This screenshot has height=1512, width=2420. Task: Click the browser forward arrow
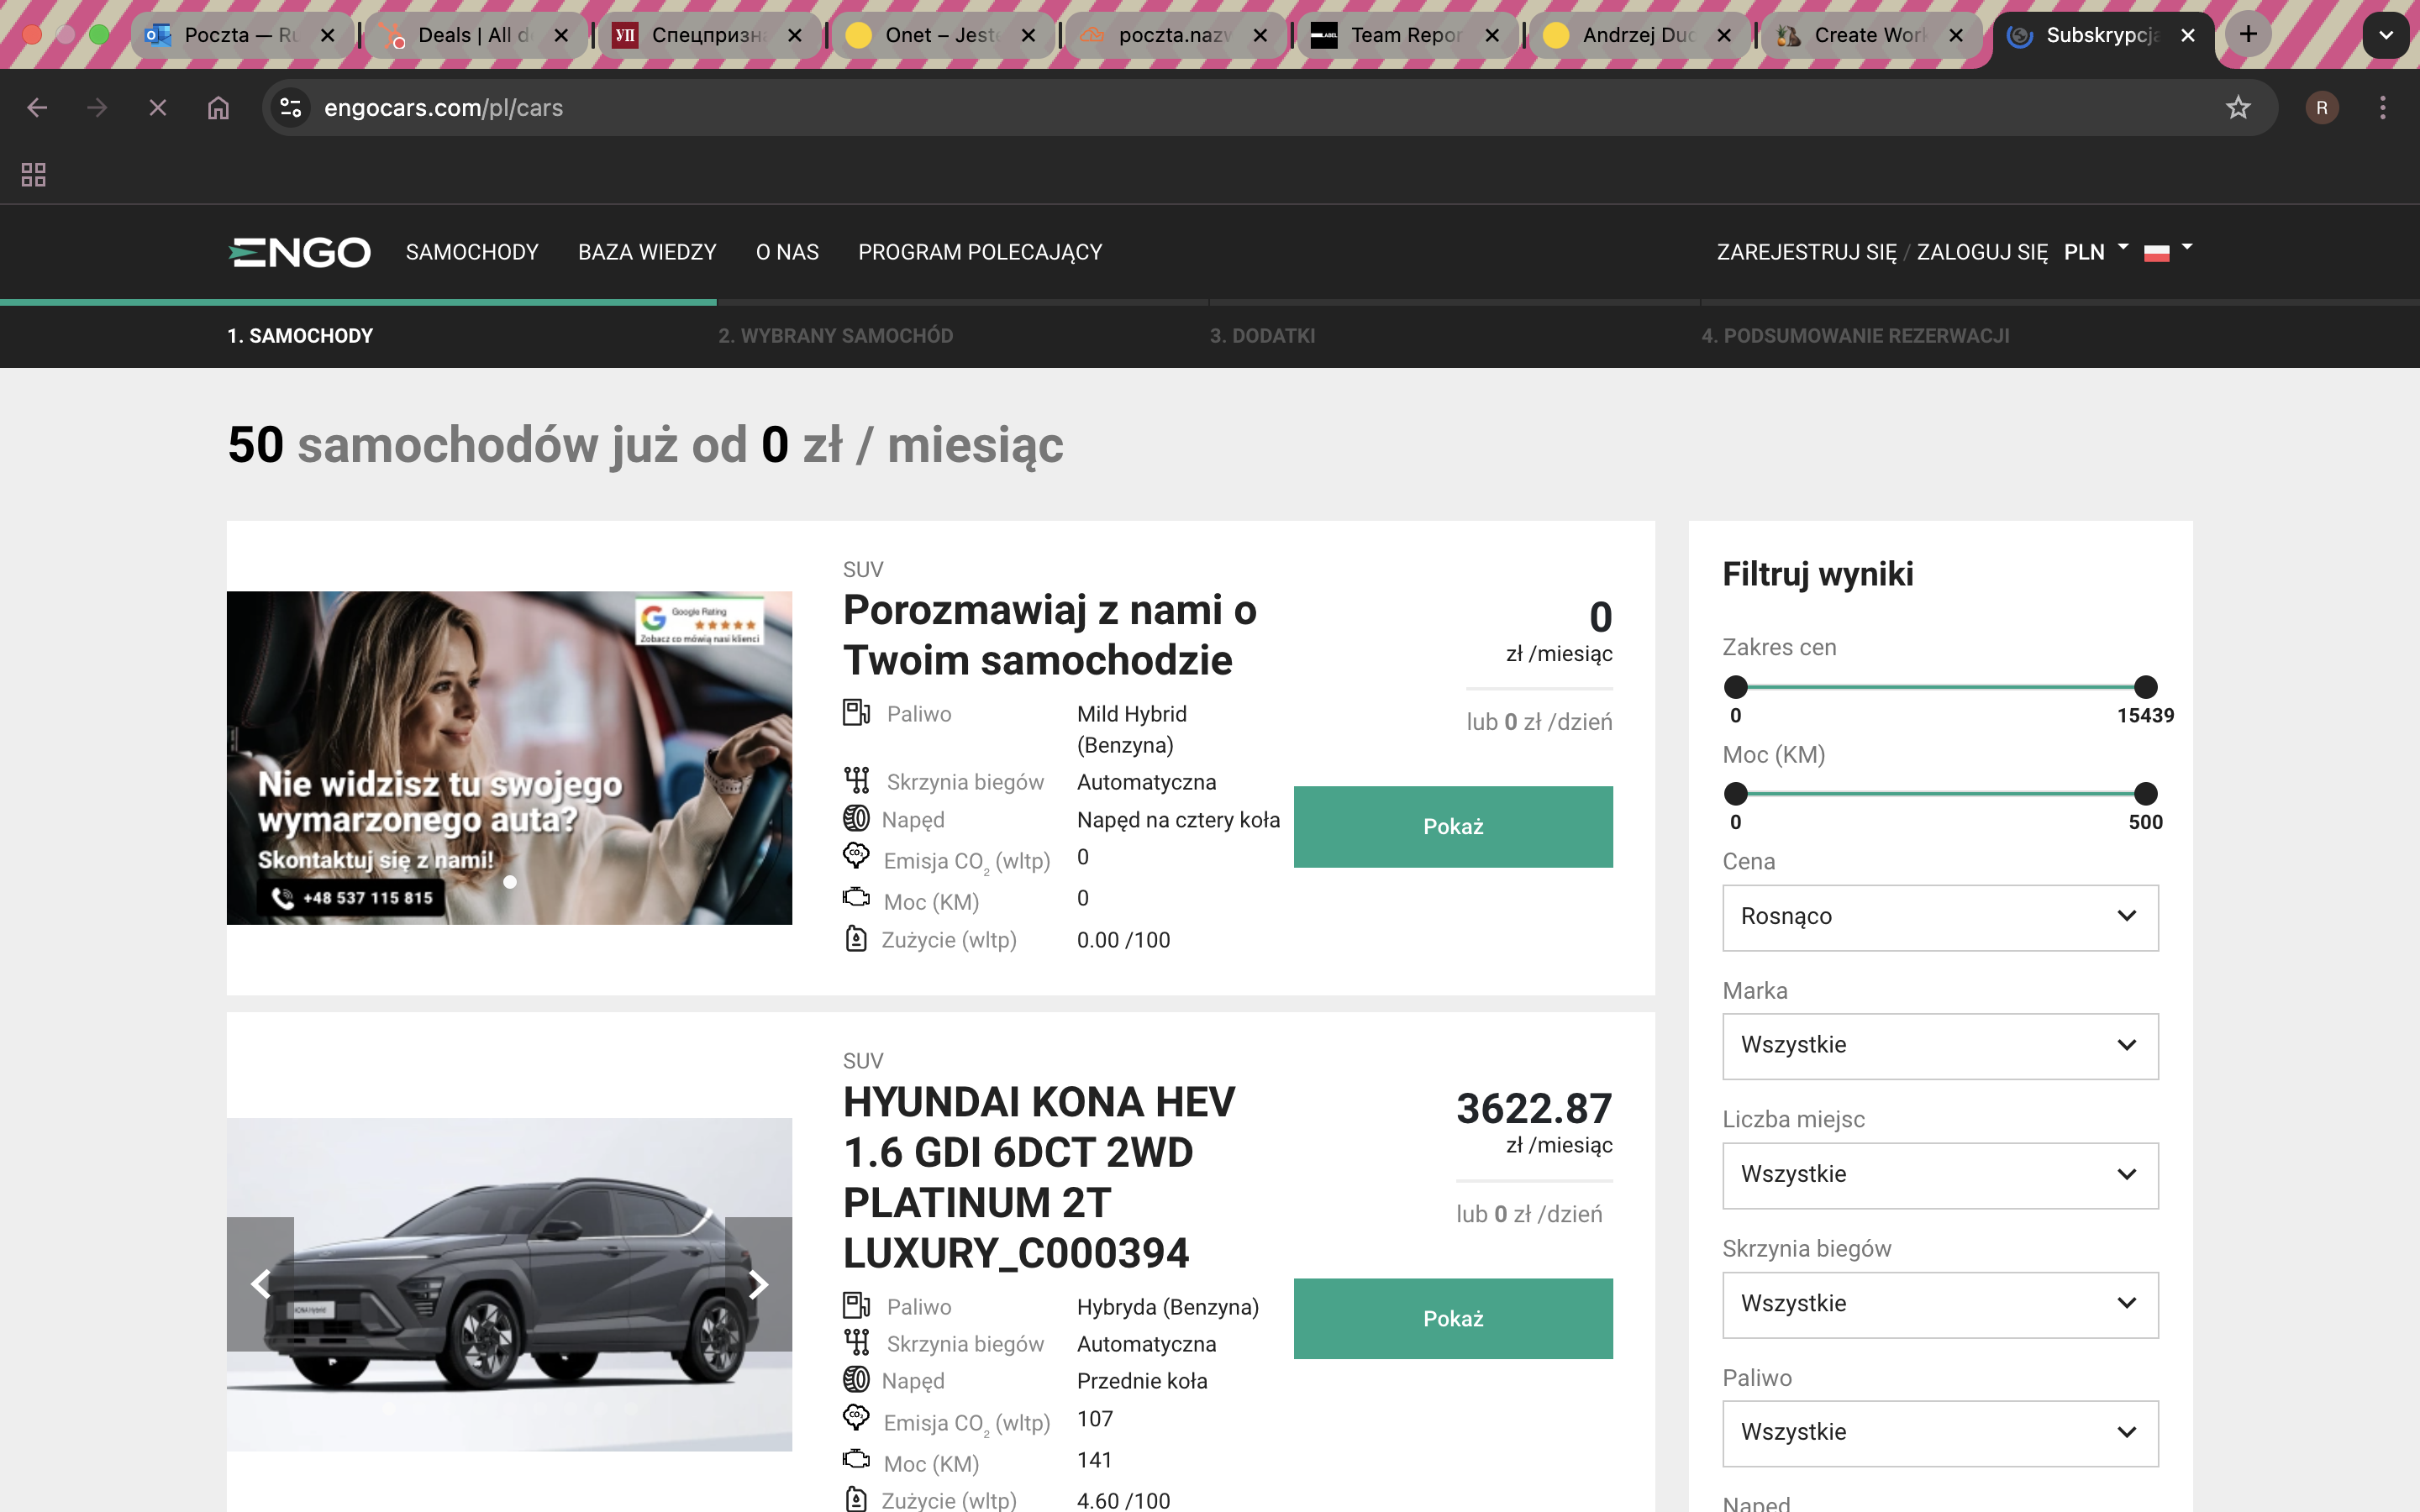point(97,107)
